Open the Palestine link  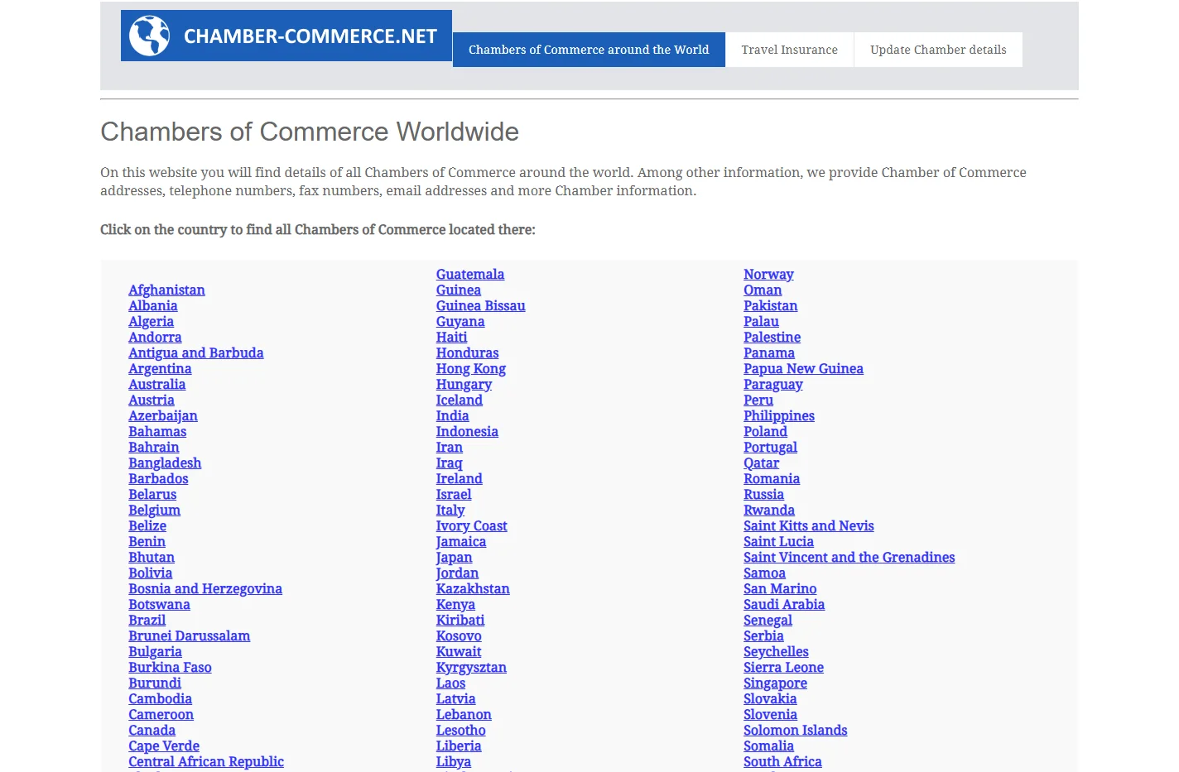tap(772, 337)
